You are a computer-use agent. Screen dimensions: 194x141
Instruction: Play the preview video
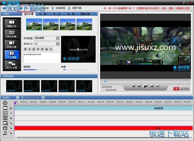(x=145, y=86)
